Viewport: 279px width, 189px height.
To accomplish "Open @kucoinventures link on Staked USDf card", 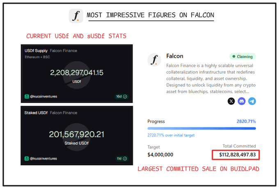I will (x=43, y=158).
